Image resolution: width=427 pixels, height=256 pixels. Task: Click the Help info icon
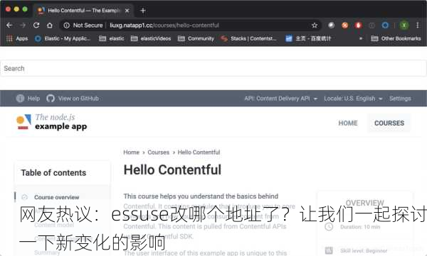click(x=20, y=99)
